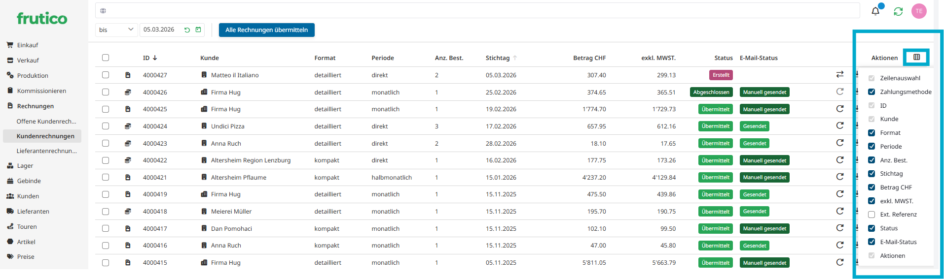
Task: Open the 'bis' date filter dropdown
Action: coord(116,30)
